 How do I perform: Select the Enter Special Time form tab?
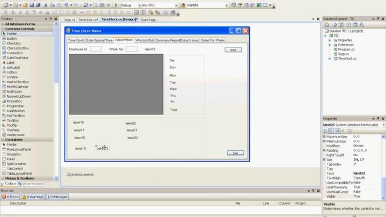99,40
